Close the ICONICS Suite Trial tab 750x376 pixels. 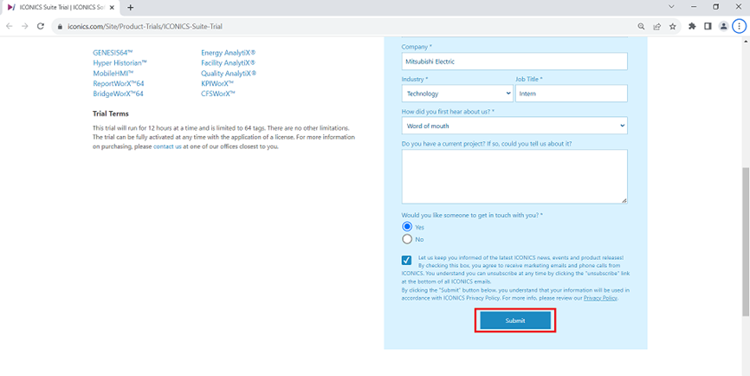tap(112, 7)
